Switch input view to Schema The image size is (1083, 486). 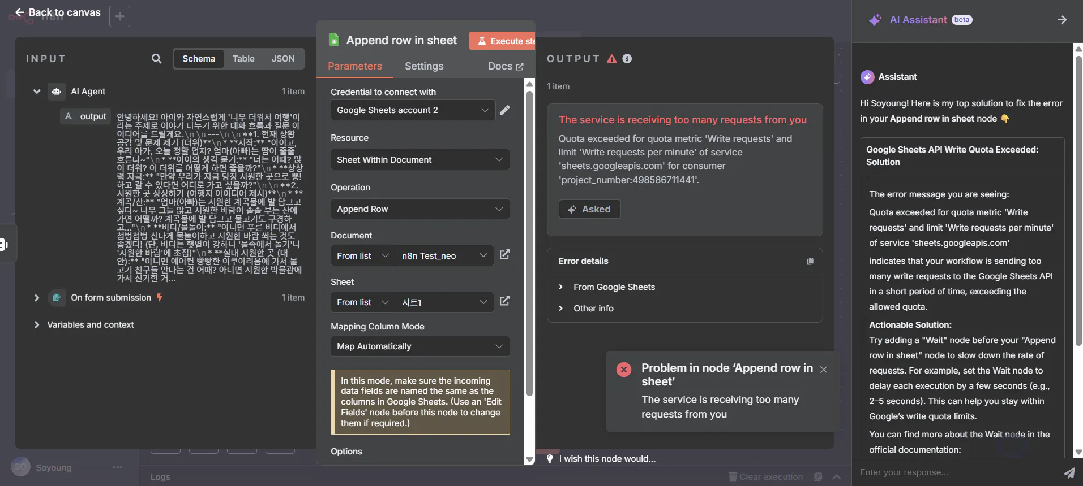[x=199, y=59]
